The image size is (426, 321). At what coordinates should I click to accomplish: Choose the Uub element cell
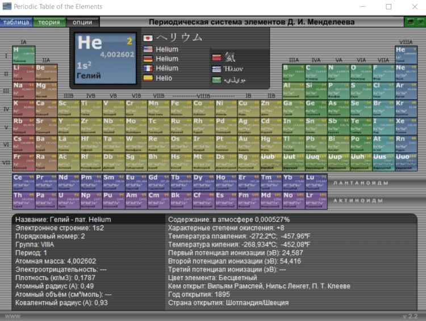(x=271, y=162)
